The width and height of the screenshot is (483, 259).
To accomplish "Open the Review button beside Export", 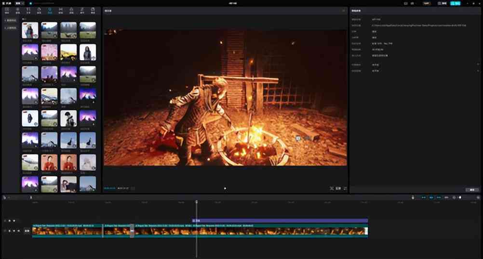I will click(x=443, y=3).
